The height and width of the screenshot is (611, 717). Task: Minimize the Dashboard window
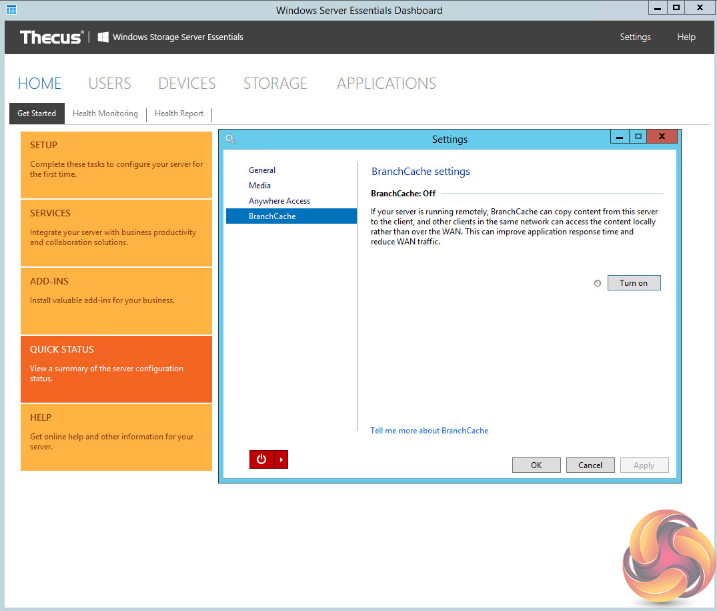658,8
